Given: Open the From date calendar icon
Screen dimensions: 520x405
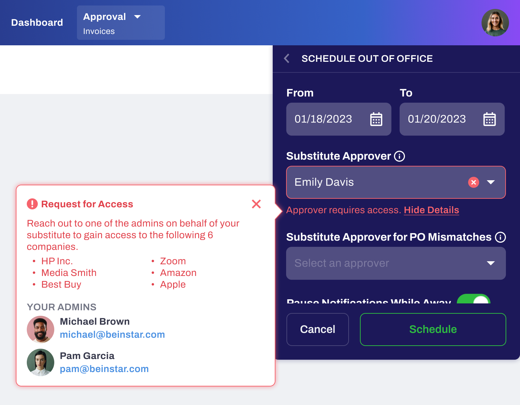Looking at the screenshot, I should [x=376, y=119].
